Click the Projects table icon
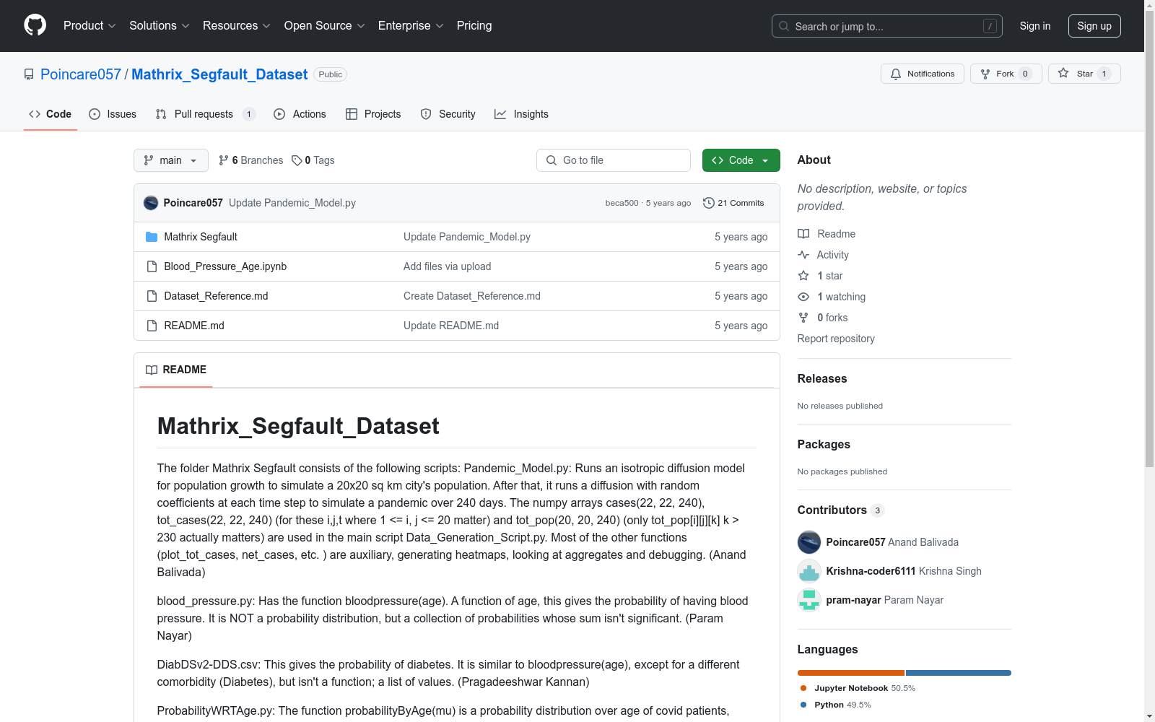 tap(352, 114)
